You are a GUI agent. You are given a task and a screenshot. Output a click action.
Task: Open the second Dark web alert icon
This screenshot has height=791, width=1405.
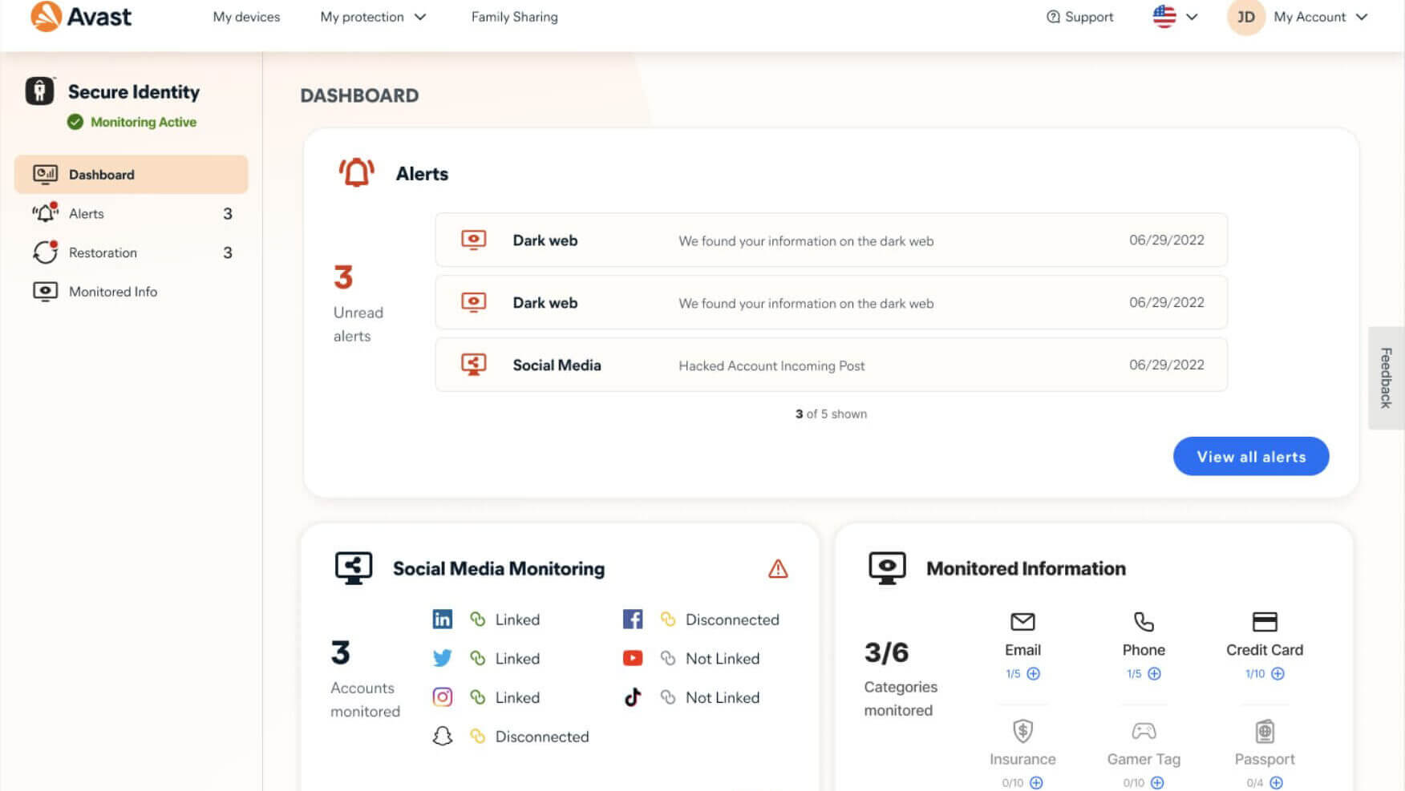click(473, 302)
